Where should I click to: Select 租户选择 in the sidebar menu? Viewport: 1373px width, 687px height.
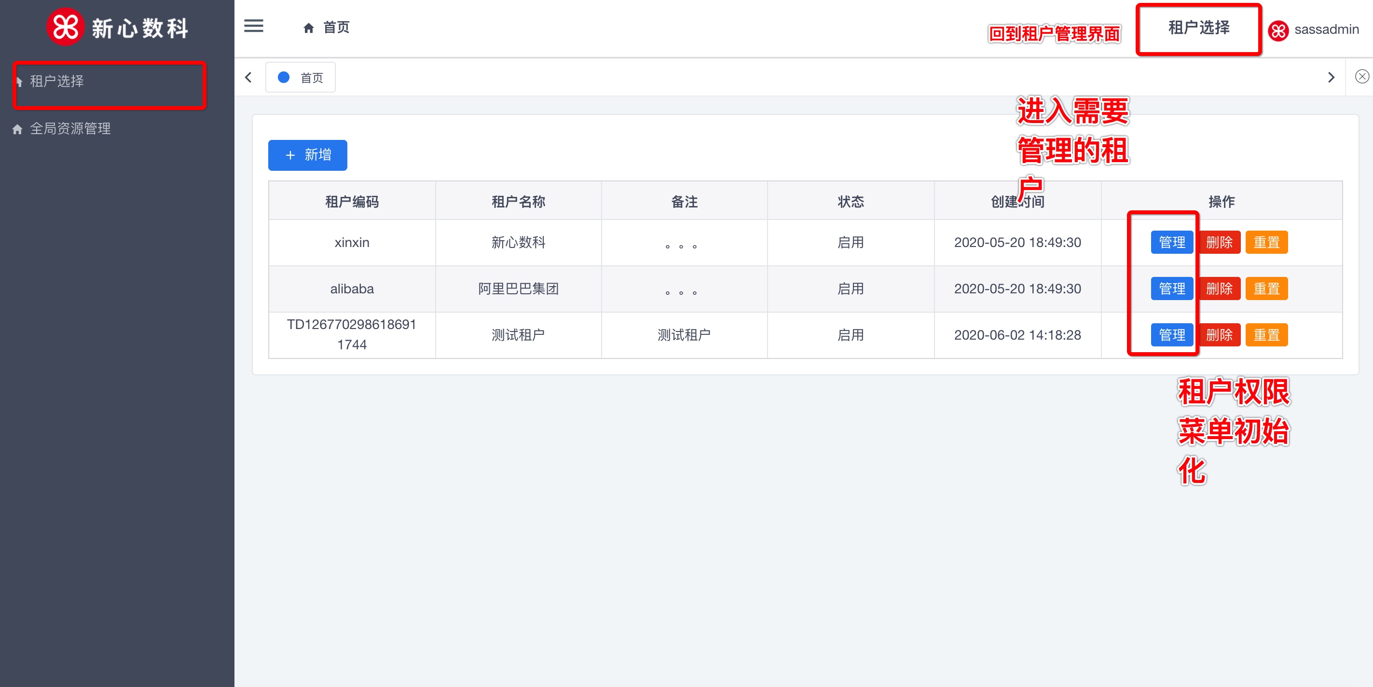[57, 82]
